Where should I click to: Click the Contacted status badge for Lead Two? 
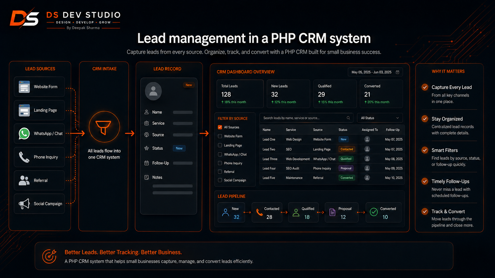(x=347, y=149)
